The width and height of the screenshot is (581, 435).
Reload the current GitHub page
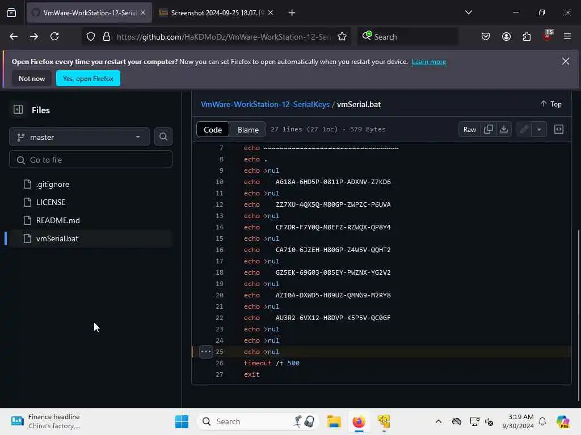(x=54, y=37)
